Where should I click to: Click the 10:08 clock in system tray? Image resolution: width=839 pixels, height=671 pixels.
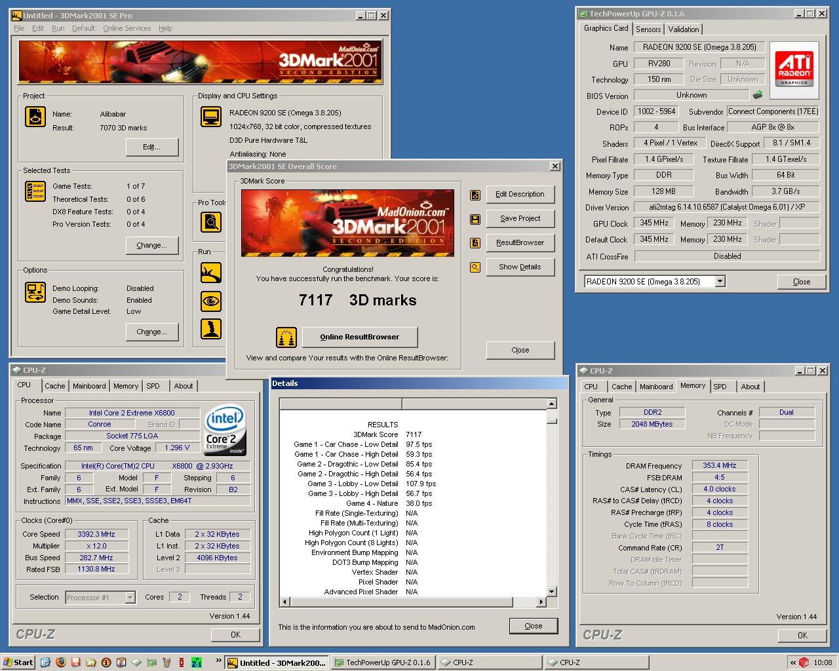click(x=823, y=662)
